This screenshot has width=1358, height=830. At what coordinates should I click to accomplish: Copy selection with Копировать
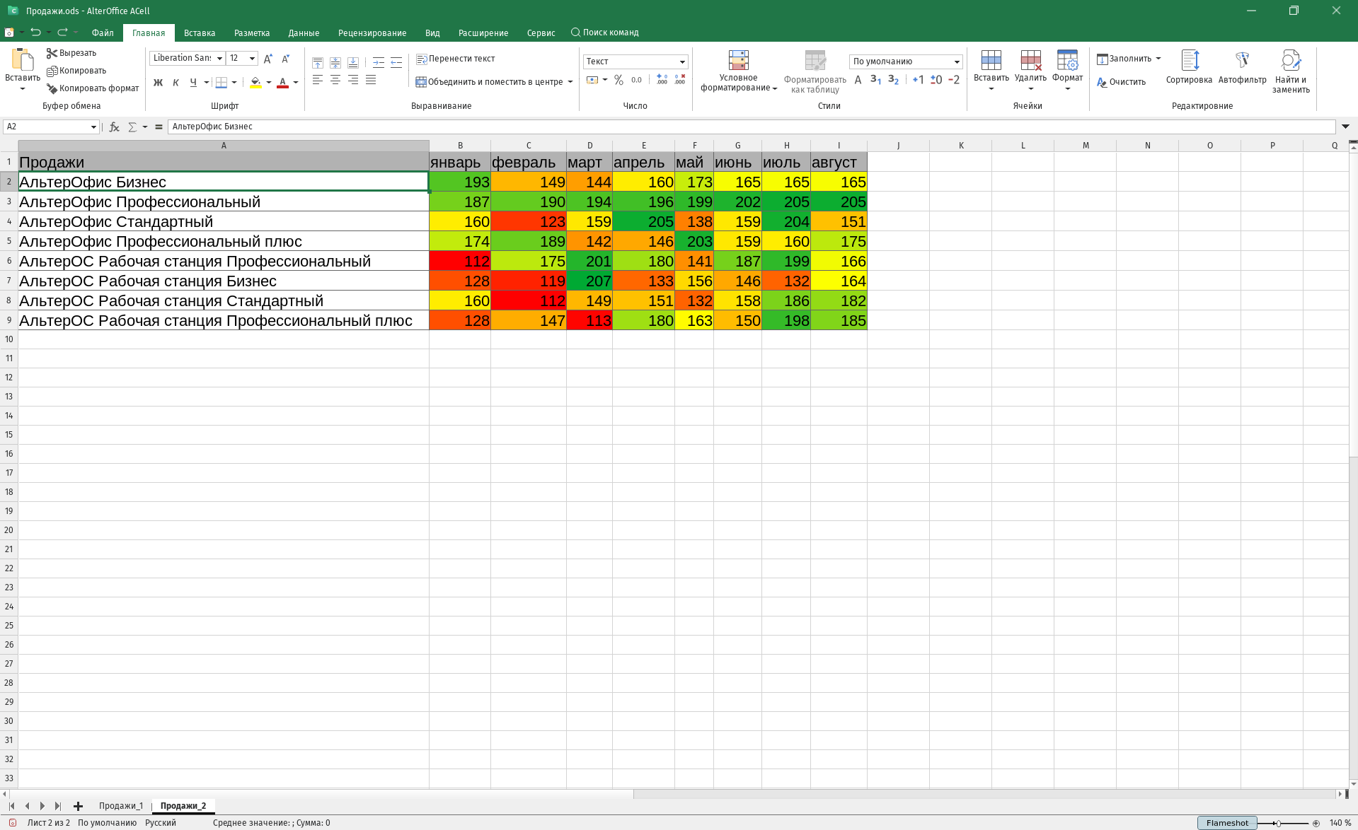pos(76,71)
